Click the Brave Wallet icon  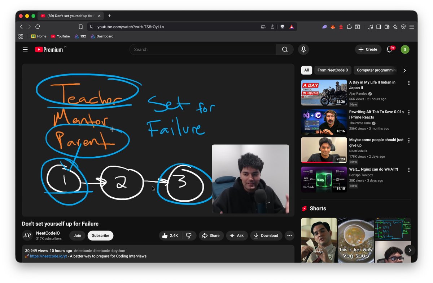click(387, 27)
